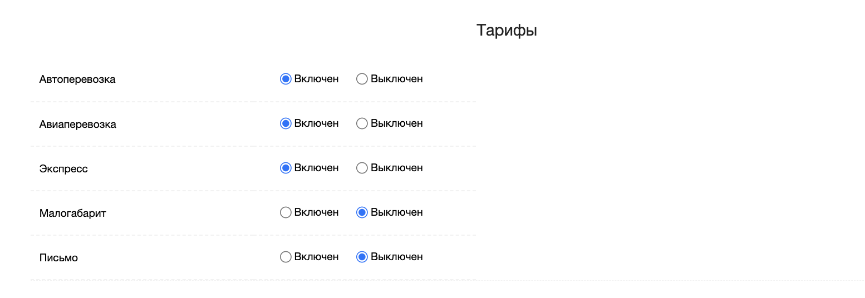Select Выключен radio circle for Авиаперевозка

tap(362, 123)
